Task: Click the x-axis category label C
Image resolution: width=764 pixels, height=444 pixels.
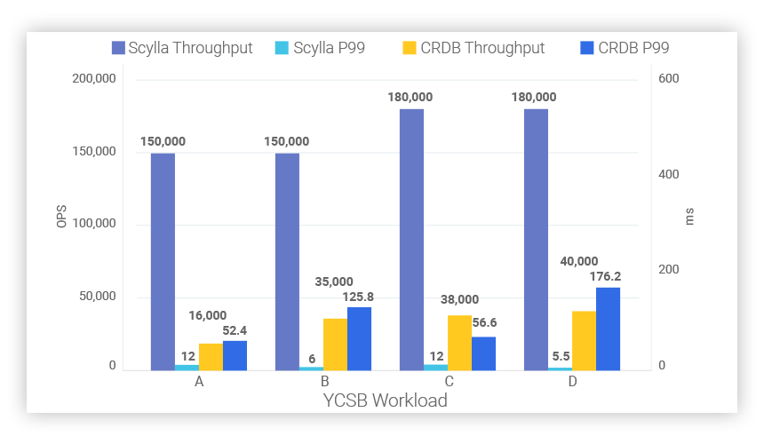Action: [450, 382]
